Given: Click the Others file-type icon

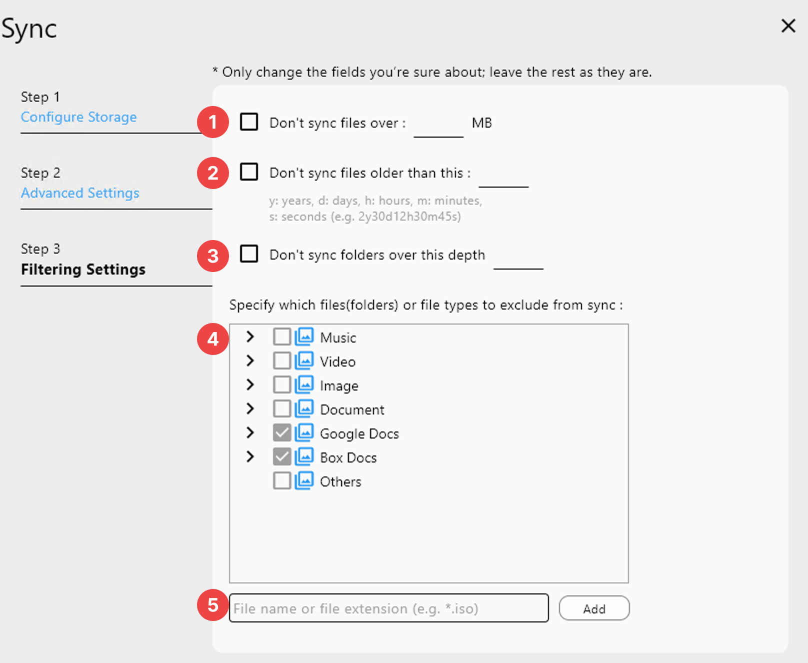Looking at the screenshot, I should 304,480.
